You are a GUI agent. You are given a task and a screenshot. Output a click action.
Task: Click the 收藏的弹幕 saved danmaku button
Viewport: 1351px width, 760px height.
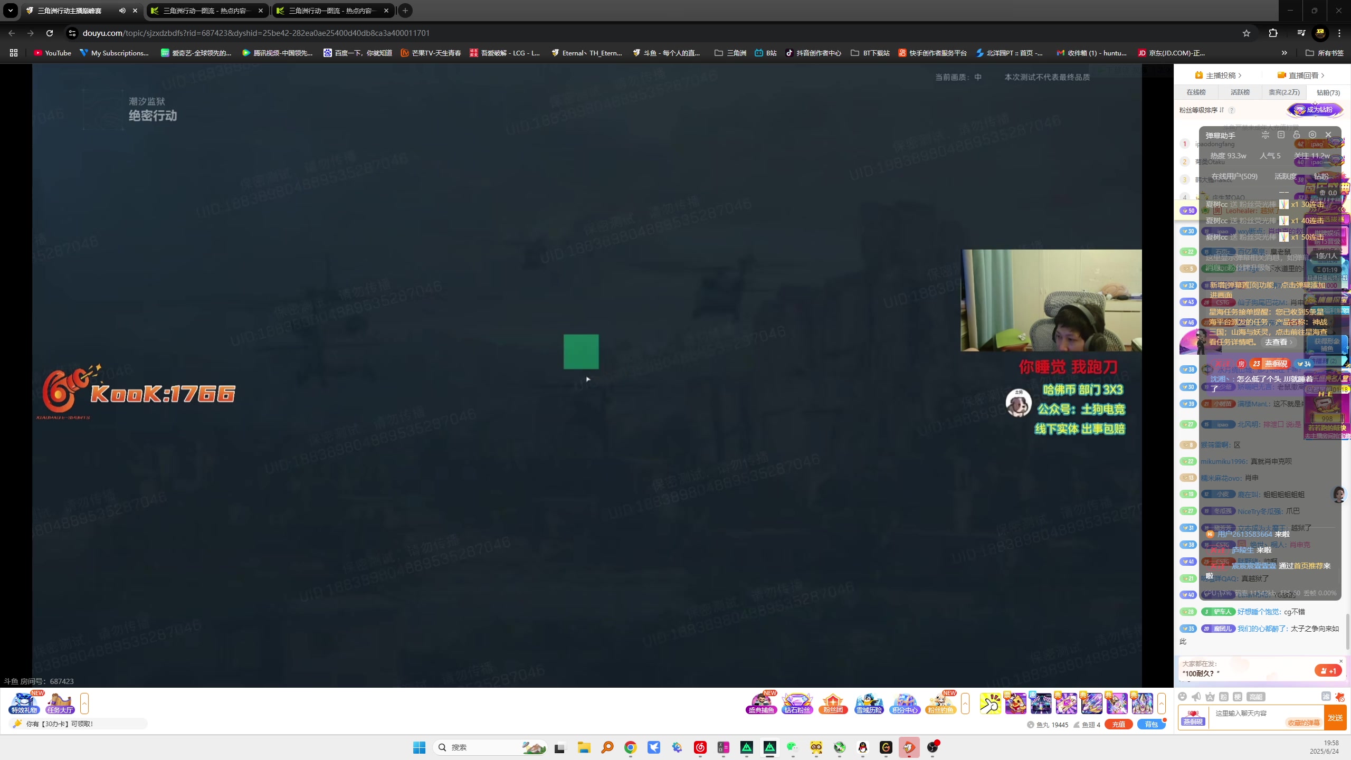pos(1304,723)
